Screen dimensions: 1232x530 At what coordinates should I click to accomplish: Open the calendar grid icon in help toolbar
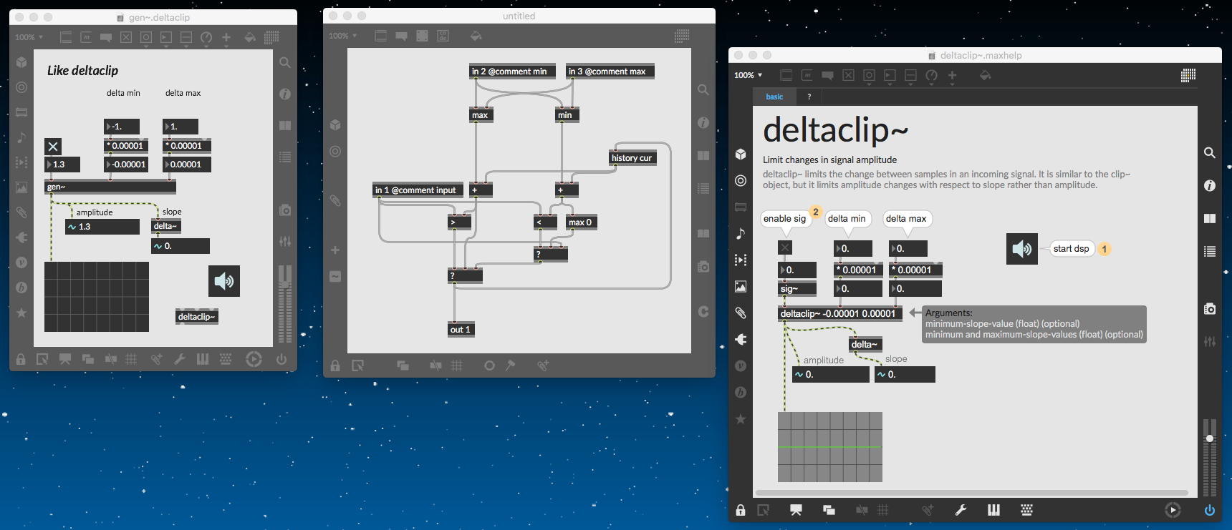1188,75
